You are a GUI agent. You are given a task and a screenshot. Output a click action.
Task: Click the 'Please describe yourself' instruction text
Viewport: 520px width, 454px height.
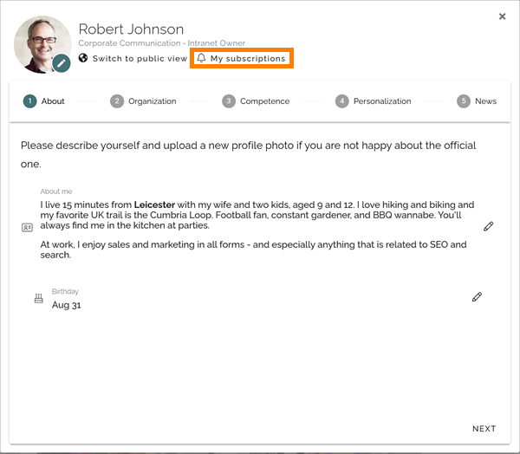[249, 154]
